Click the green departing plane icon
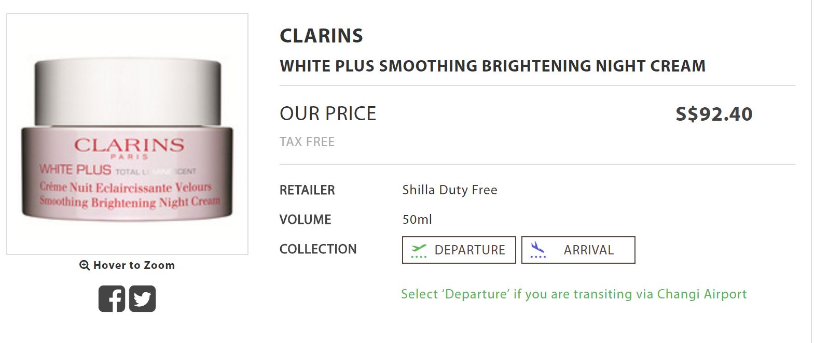Screen dimensions: 815x343 click(x=419, y=250)
